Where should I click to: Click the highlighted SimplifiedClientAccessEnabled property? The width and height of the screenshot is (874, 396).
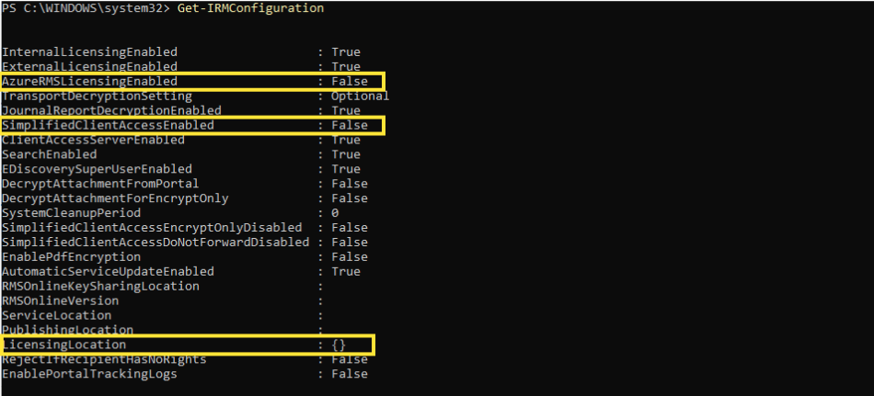(108, 125)
